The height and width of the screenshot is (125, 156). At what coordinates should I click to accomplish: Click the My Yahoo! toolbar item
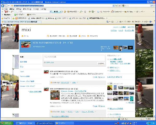129,12
